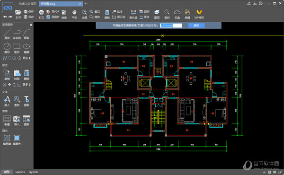Image resolution: width=284 pixels, height=175 pixels.
Task: Select Window zoom (窗口)
Action: [x=95, y=11]
